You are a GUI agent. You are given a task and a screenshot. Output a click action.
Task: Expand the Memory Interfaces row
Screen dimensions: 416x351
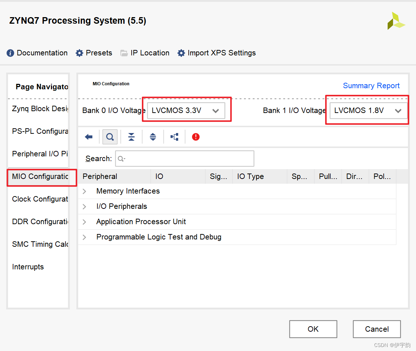tap(84, 191)
